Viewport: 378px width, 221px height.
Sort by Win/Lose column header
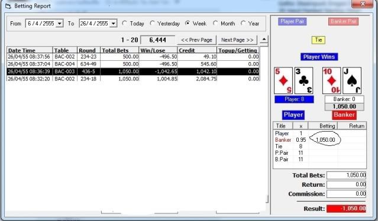tap(158, 50)
